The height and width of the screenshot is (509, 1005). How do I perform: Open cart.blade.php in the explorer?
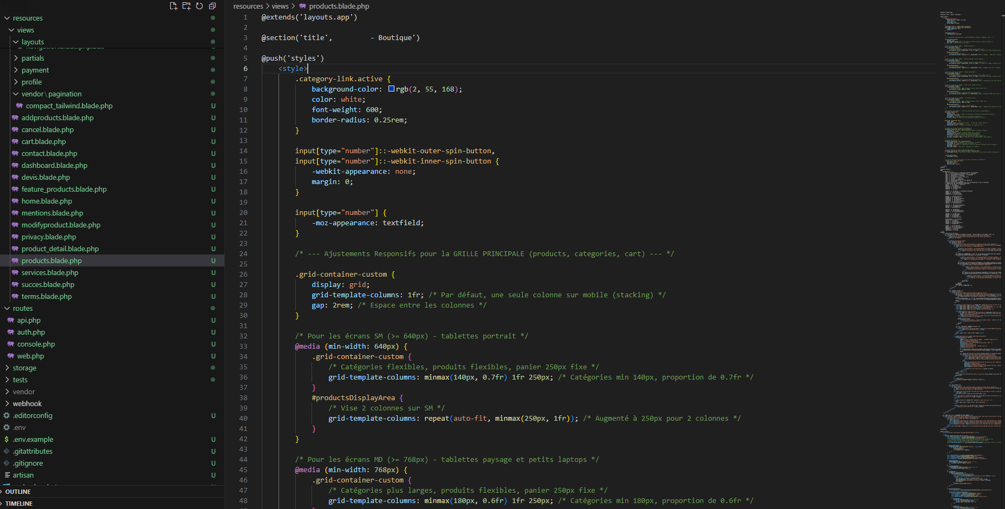point(112,141)
